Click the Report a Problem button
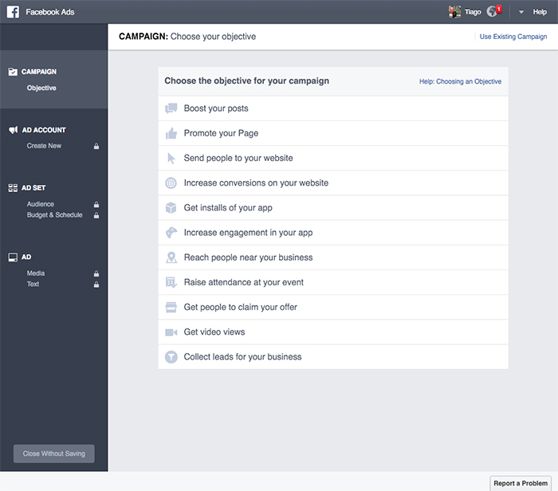Viewport: 558px width, 491px height. (x=521, y=483)
